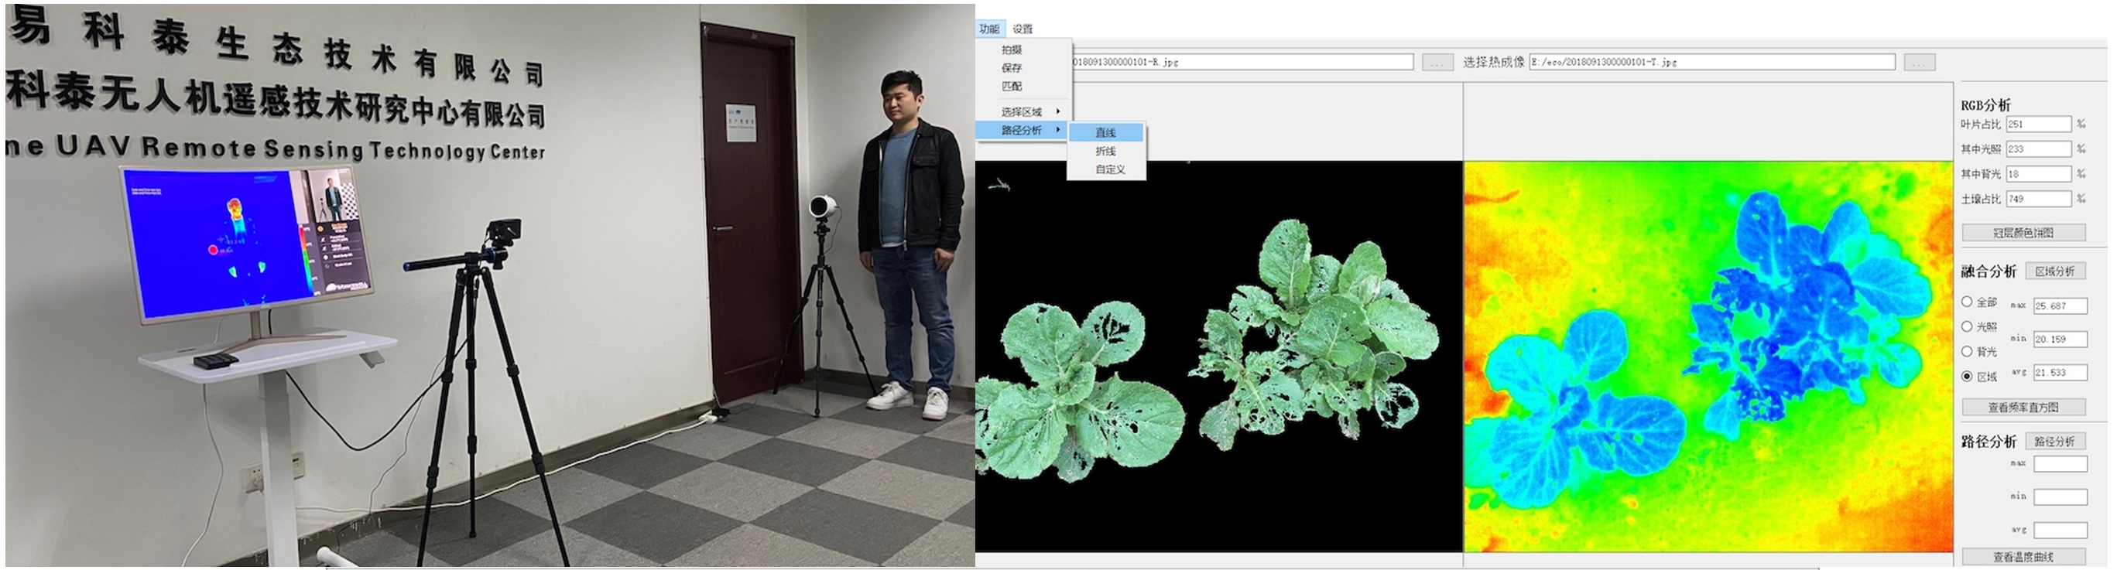Click the 冠层颜色饼图 button
This screenshot has width=2117, height=570.
coord(2023,234)
